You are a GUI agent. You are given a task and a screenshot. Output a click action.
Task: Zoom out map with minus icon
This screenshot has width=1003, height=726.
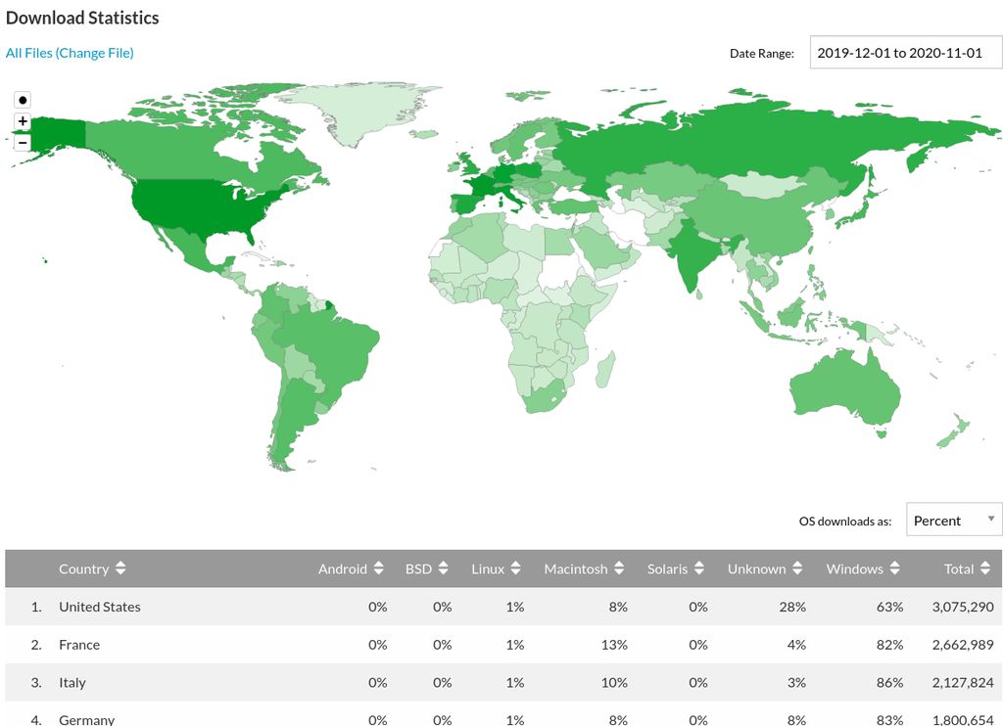coord(23,143)
